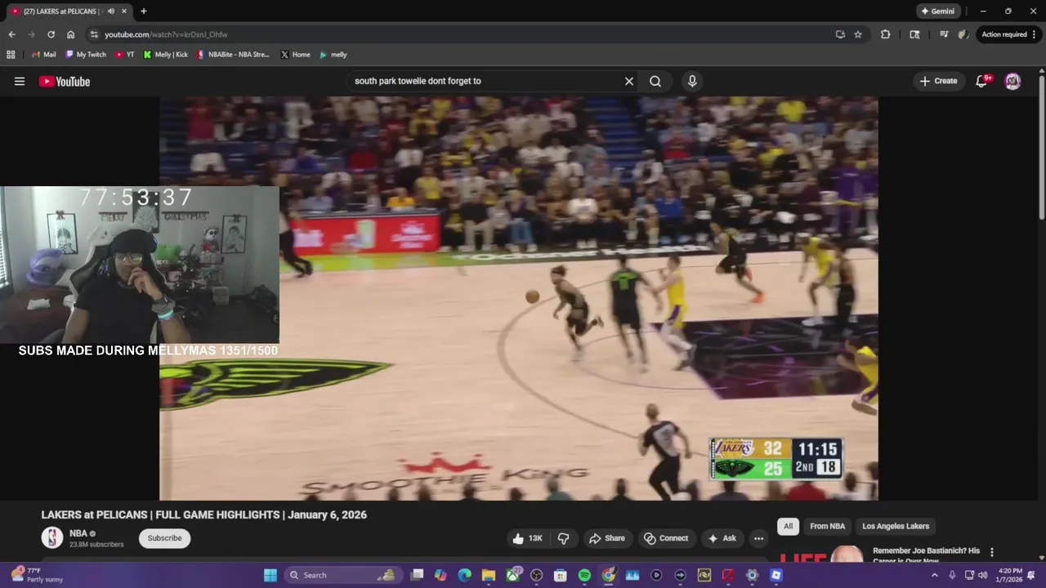Open the YouTube account avatar menu
This screenshot has height=588, width=1046.
(1012, 81)
